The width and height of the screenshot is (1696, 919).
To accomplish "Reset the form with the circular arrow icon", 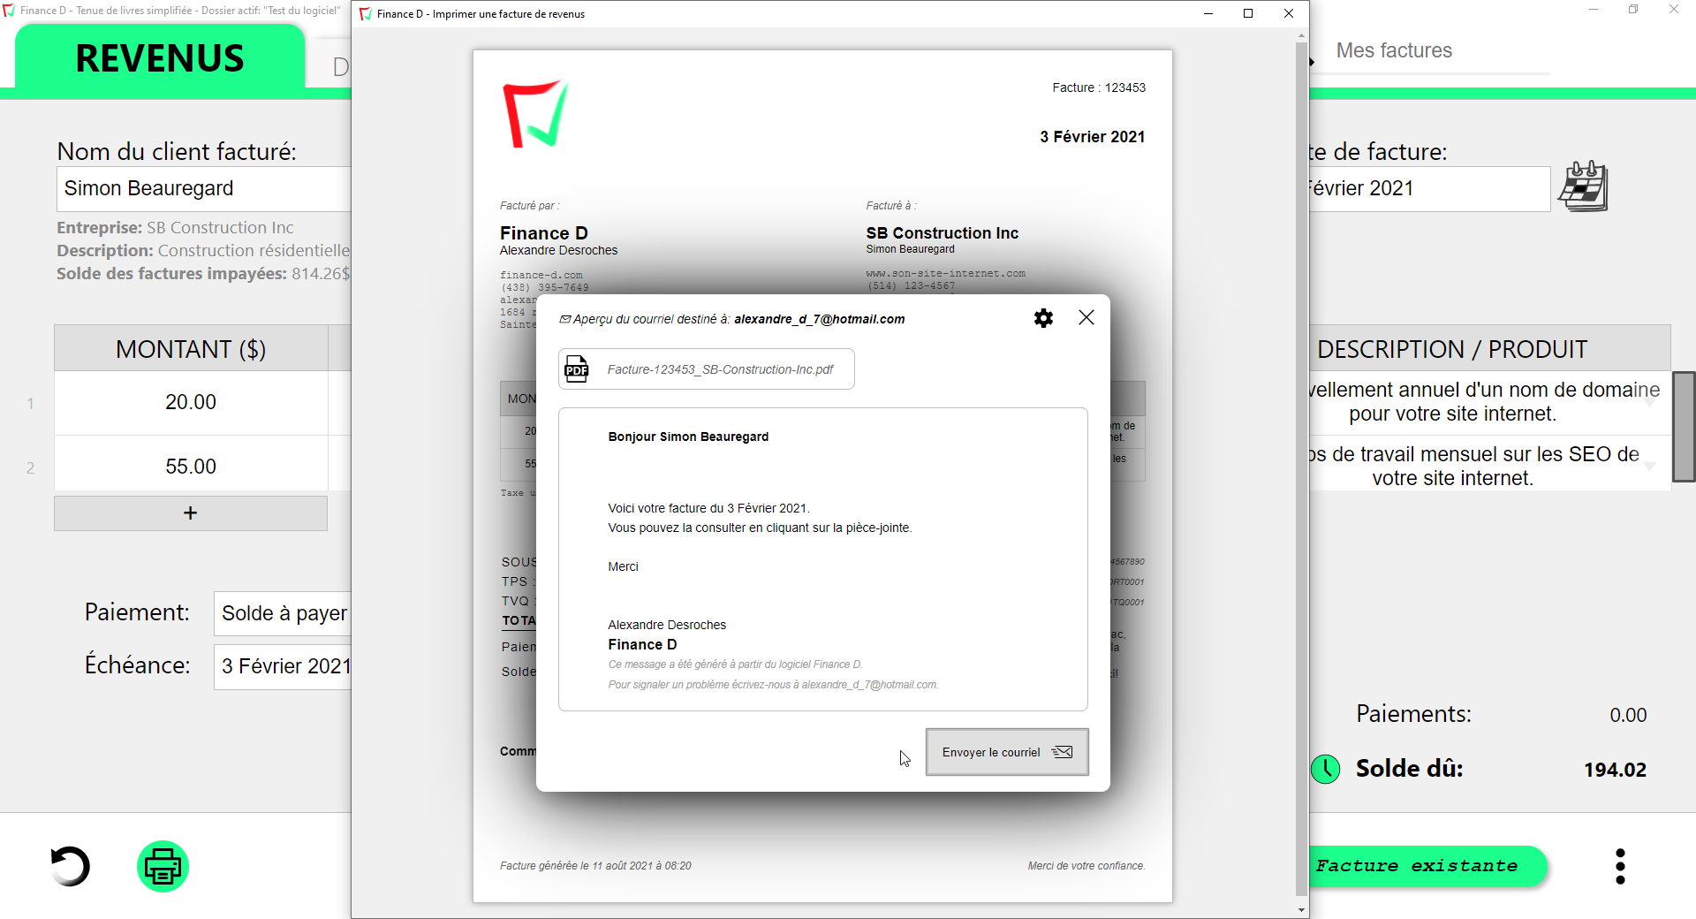I will point(70,866).
